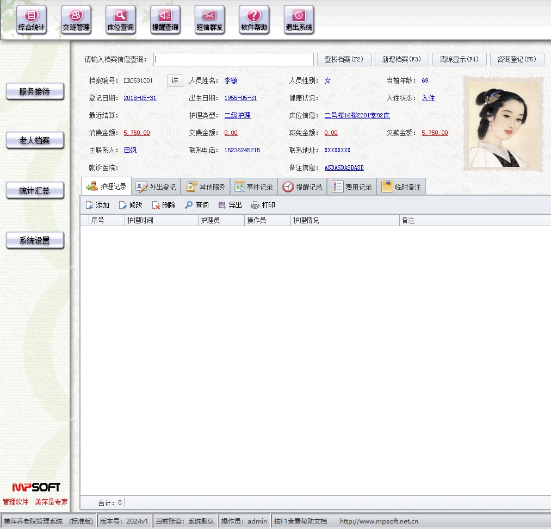Click 删除 in the record toolbar
Viewport: 551px width, 529px height.
(x=164, y=205)
